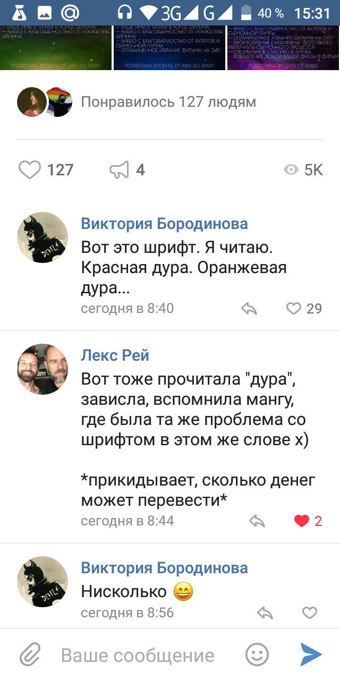Like the comment with 29 likes
The image size is (340, 680).
click(x=294, y=309)
